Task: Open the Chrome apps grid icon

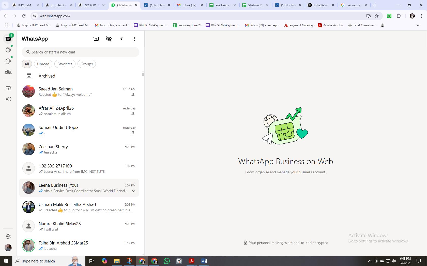Action: [x=7, y=25]
